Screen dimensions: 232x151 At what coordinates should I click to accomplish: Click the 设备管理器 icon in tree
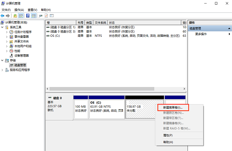[x=11, y=56]
